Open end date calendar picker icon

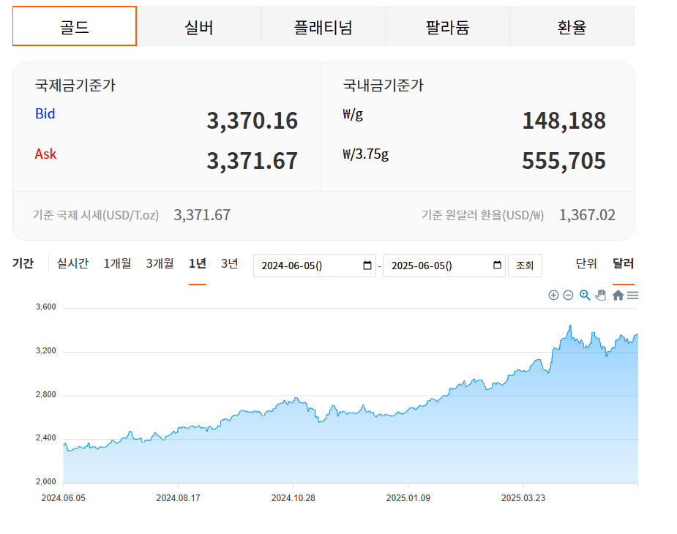coord(497,265)
